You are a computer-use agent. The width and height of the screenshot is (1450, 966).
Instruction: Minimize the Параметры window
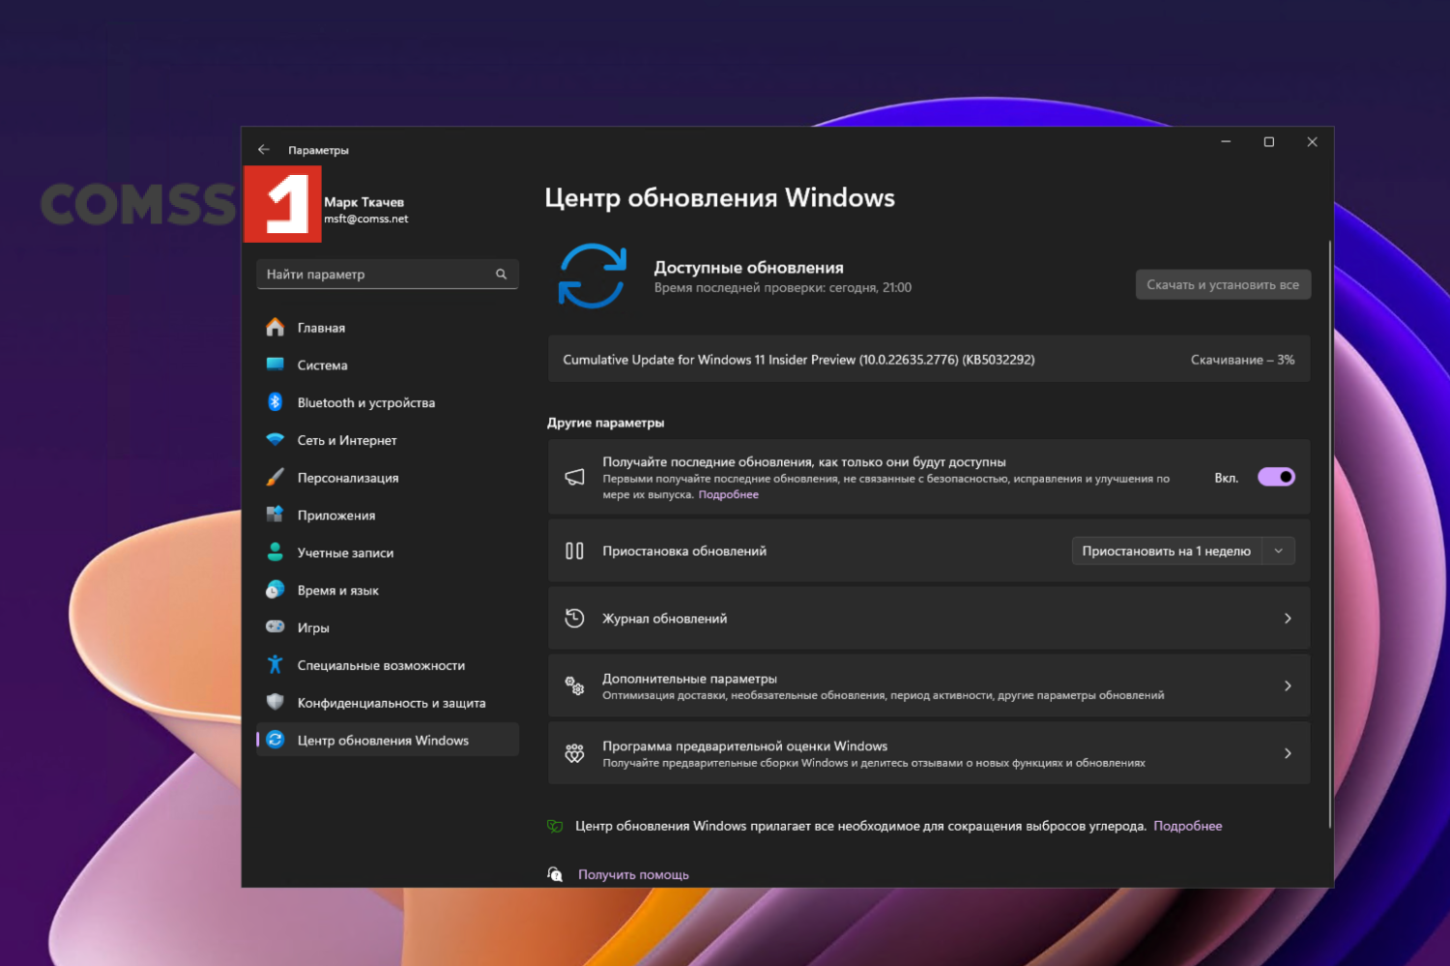click(1226, 142)
